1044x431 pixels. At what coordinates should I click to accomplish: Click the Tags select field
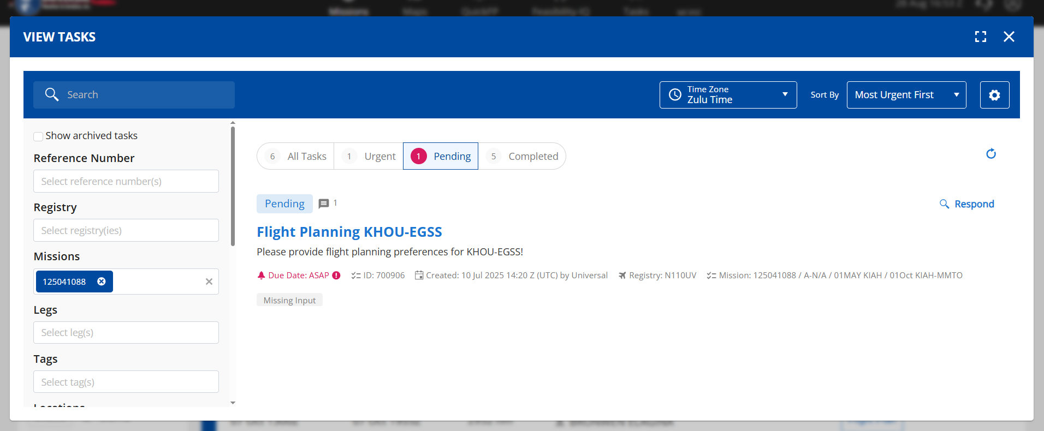click(x=126, y=382)
